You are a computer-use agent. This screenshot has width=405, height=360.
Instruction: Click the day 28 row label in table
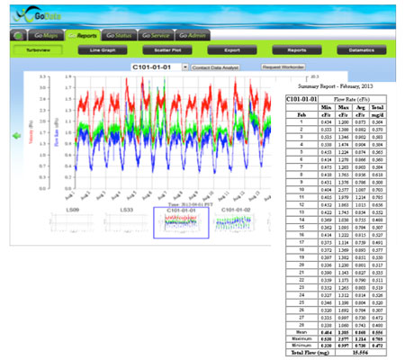(301, 325)
